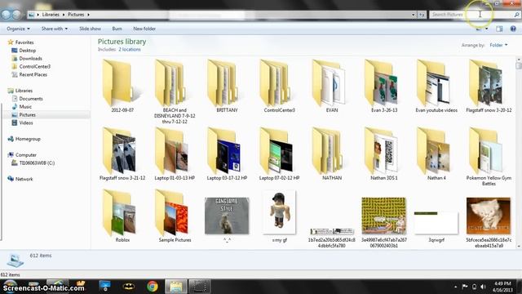The image size is (522, 294).
Task: Select Libraries in the navigation pane
Action: [x=20, y=91]
